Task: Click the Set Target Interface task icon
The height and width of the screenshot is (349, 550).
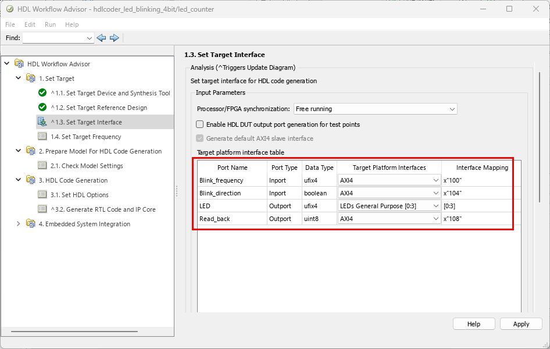Action: (x=42, y=122)
